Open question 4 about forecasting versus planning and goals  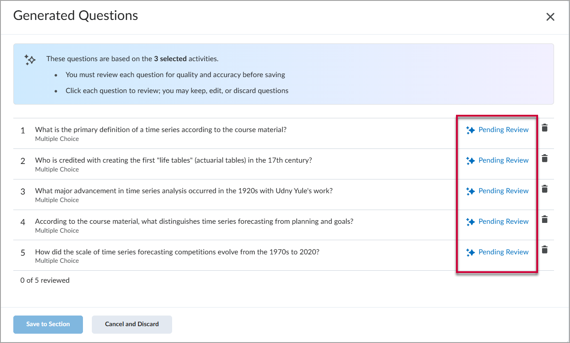point(194,222)
